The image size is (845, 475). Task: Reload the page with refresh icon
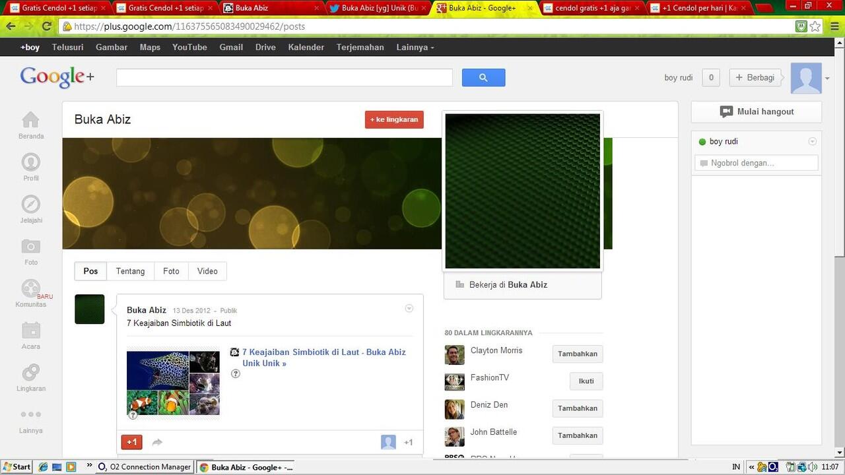pyautogui.click(x=46, y=27)
